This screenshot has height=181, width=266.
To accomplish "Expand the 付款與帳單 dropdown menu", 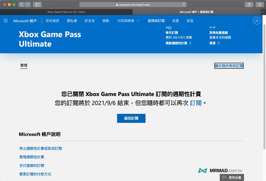I will 128,21.
